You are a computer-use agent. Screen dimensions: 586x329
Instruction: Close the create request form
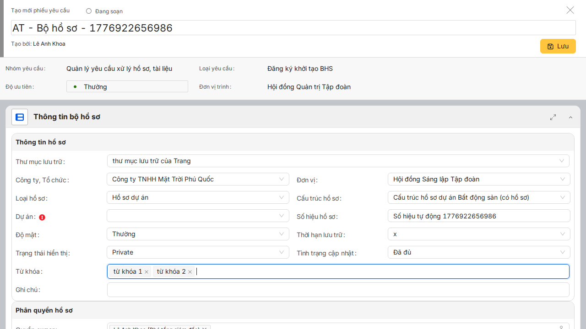click(570, 10)
